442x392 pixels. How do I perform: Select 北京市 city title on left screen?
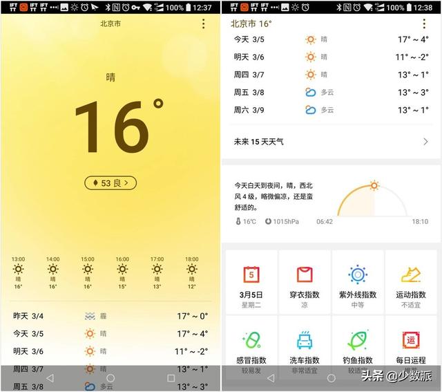click(110, 24)
